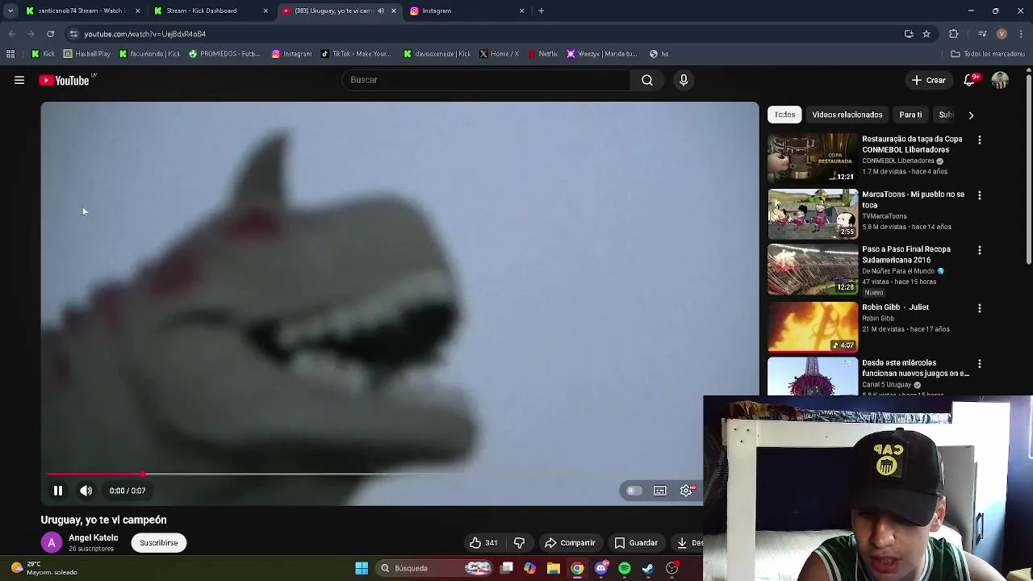The width and height of the screenshot is (1033, 581).
Task: Select the Videos relacionados chip
Action: [847, 115]
